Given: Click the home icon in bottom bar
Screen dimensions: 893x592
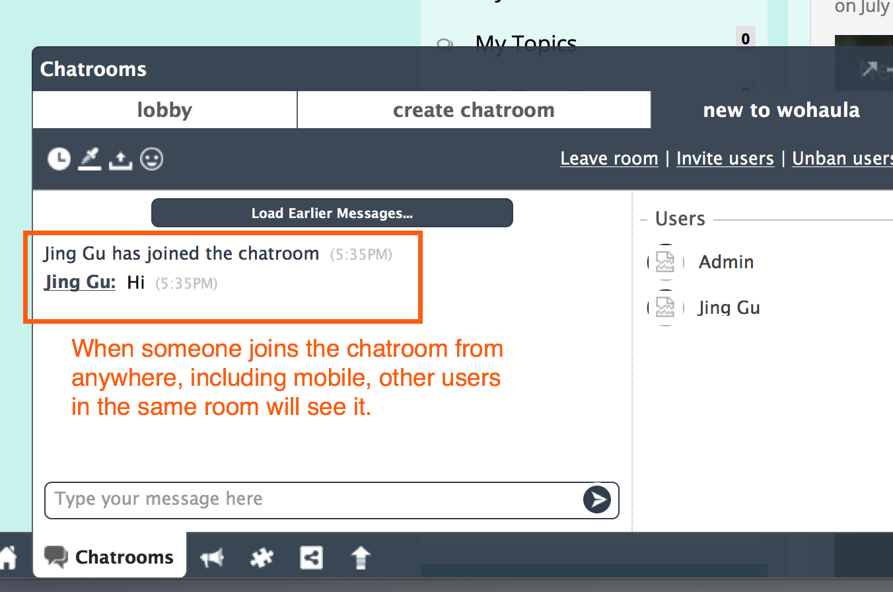Looking at the screenshot, I should pos(7,557).
